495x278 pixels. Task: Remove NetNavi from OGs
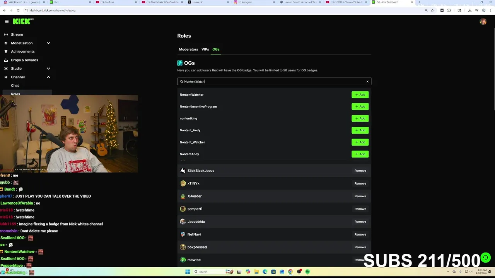(x=360, y=234)
